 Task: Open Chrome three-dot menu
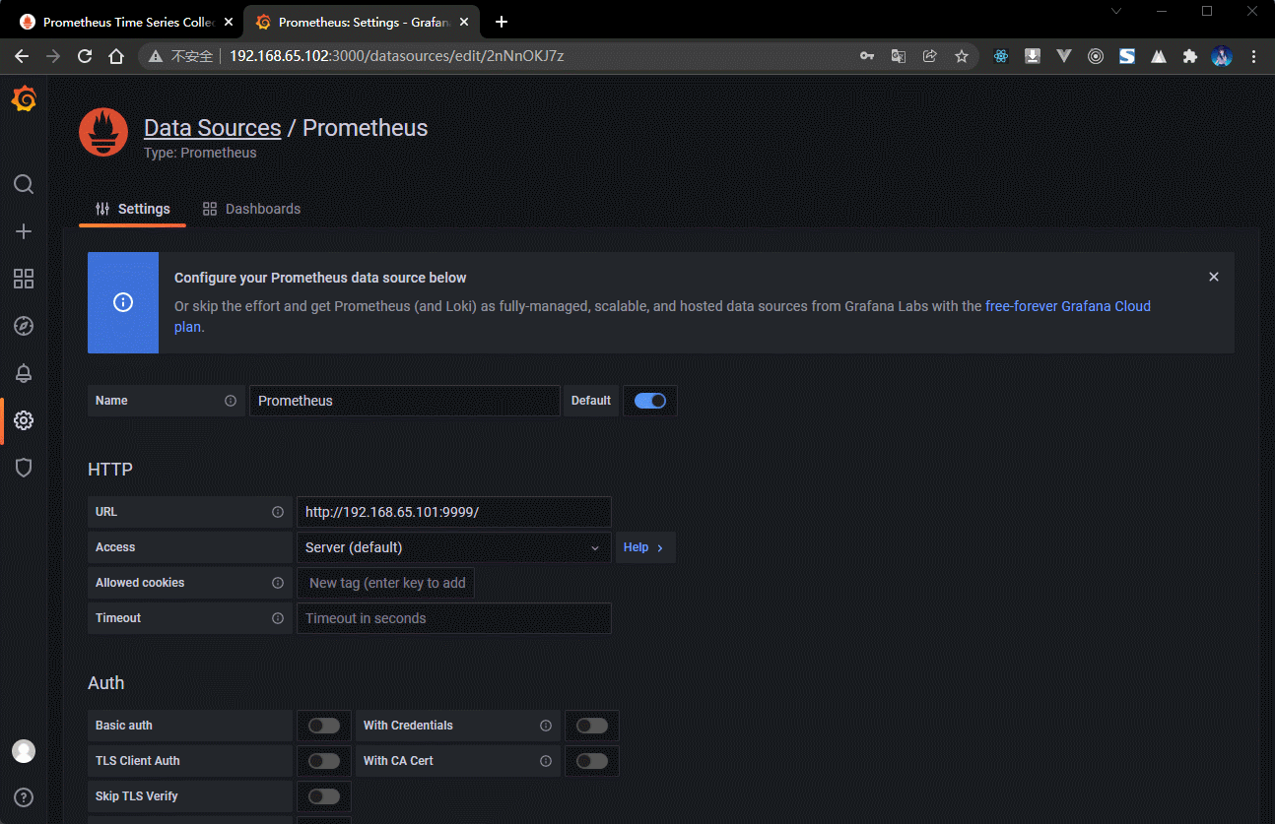[x=1253, y=56]
